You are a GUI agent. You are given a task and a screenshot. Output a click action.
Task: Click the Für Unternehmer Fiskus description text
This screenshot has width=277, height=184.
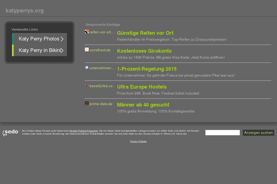pyautogui.click(x=176, y=75)
